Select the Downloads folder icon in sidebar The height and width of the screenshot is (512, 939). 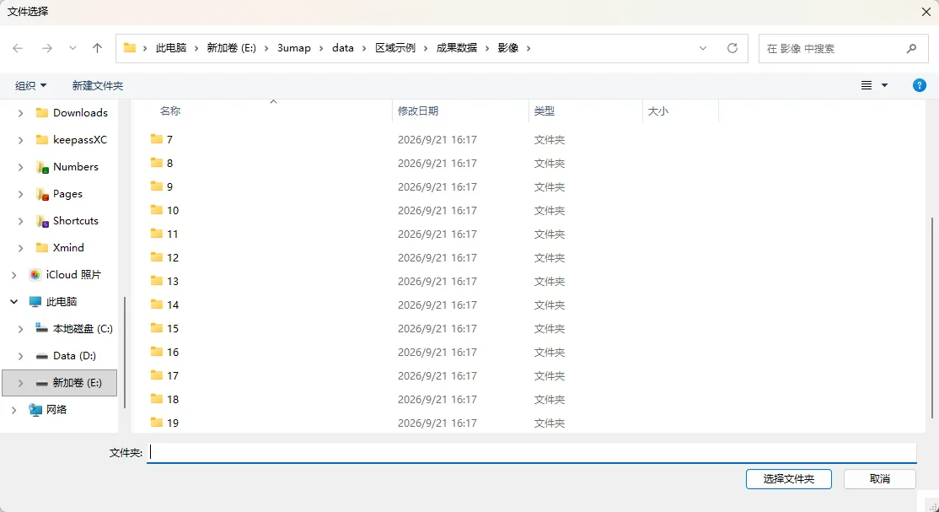click(x=42, y=113)
